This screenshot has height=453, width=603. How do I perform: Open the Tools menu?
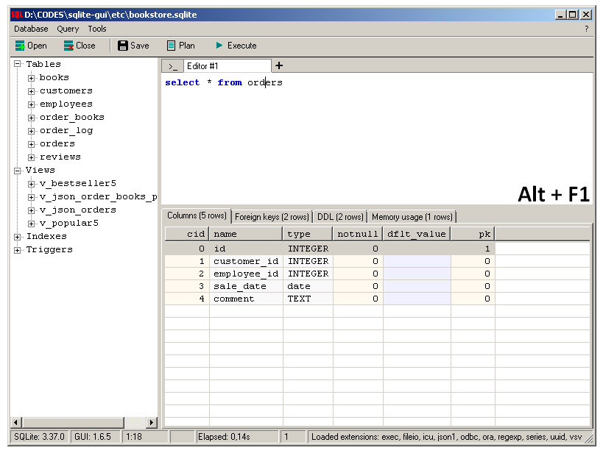pos(96,29)
